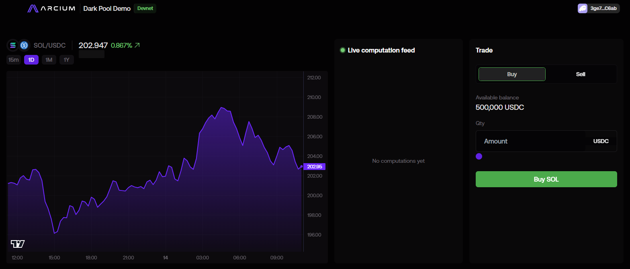The height and width of the screenshot is (269, 630).
Task: Focus the Amount input field
Action: (x=530, y=141)
